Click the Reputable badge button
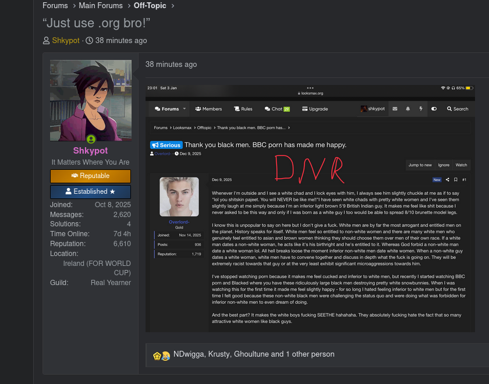 [x=90, y=176]
